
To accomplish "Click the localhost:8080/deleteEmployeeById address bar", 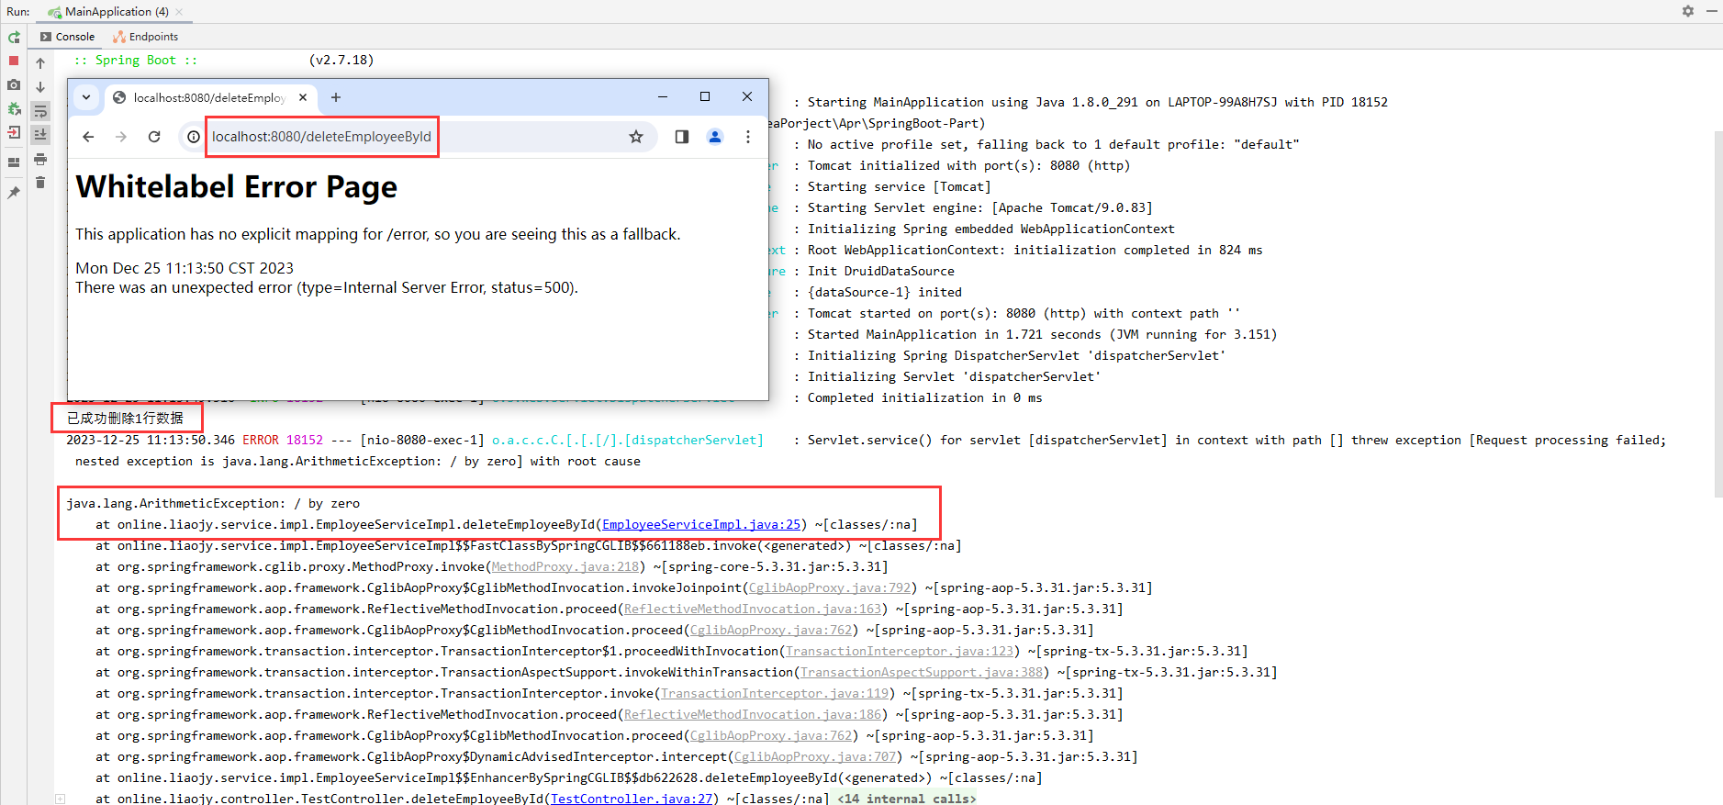I will pos(321,137).
